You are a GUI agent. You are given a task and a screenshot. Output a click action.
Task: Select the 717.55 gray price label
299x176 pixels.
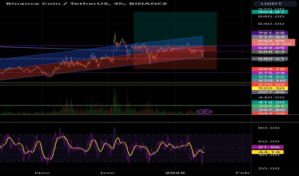pos(270,37)
